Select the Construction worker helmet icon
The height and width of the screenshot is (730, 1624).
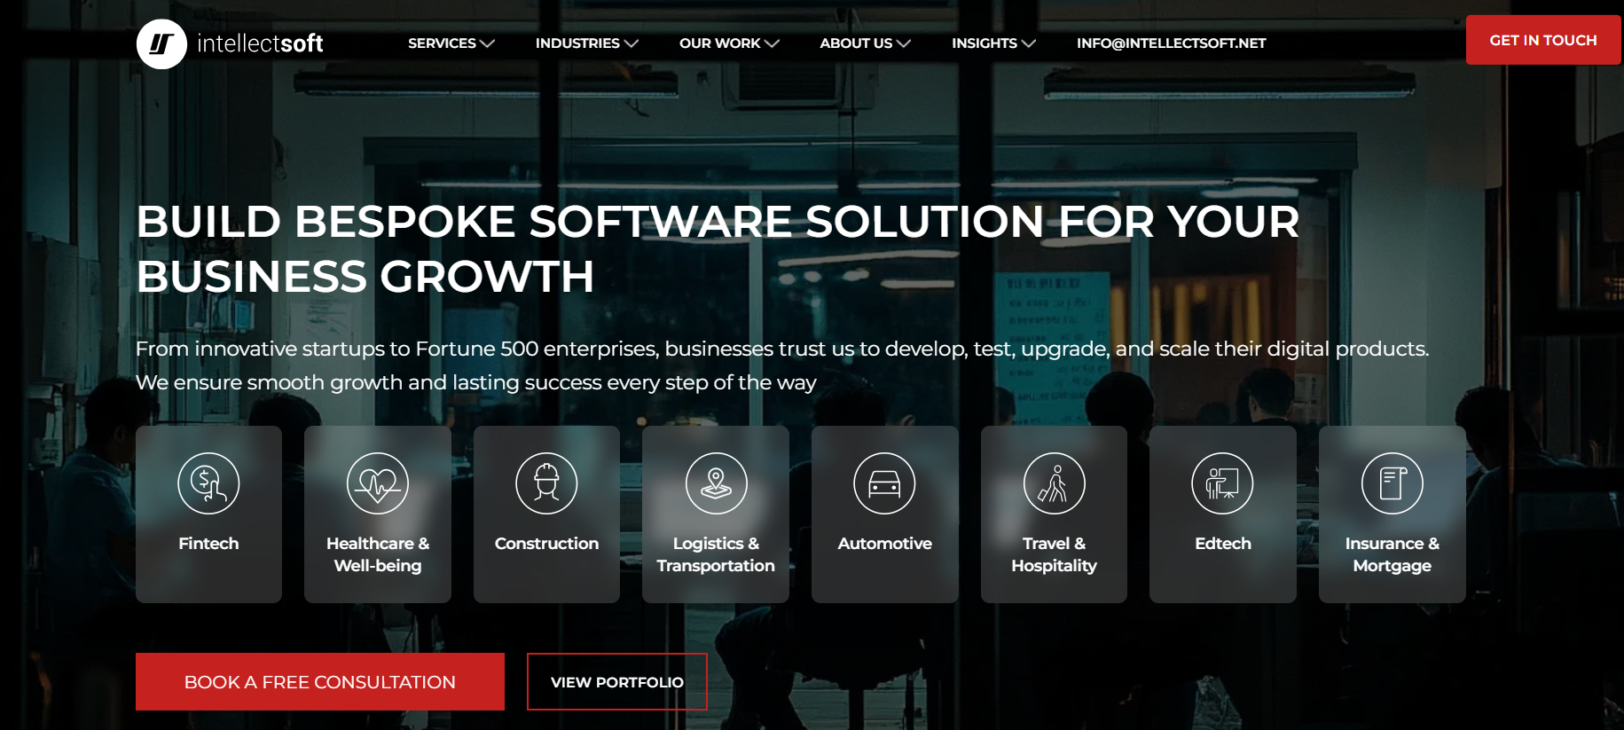pyautogui.click(x=546, y=483)
